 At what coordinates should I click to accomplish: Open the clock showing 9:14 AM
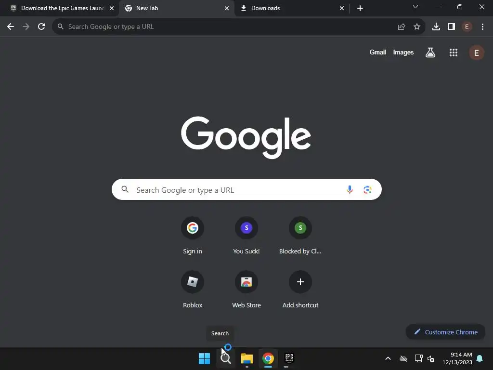coord(457,358)
